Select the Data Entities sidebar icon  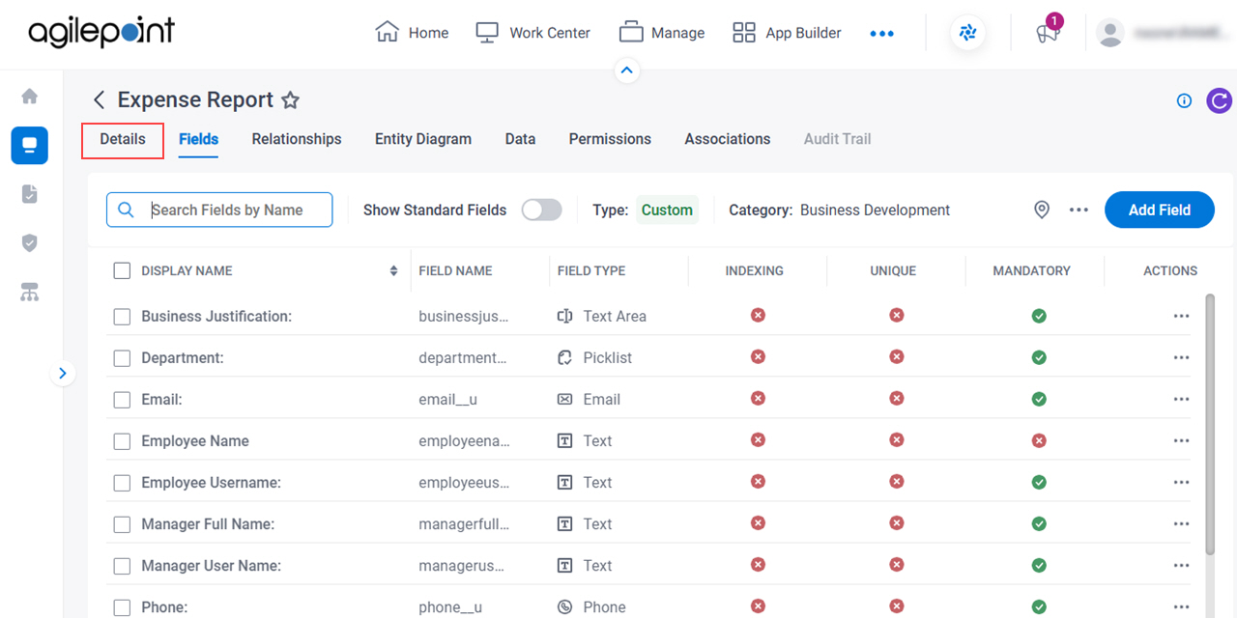(29, 146)
